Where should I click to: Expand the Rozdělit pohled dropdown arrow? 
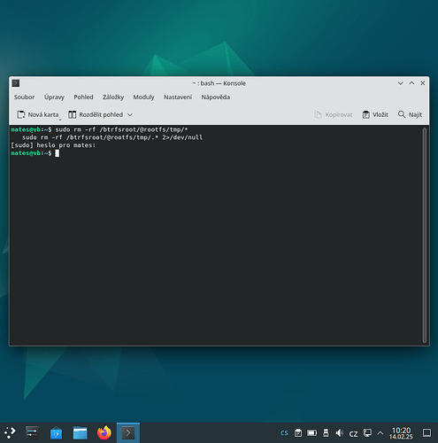(130, 114)
